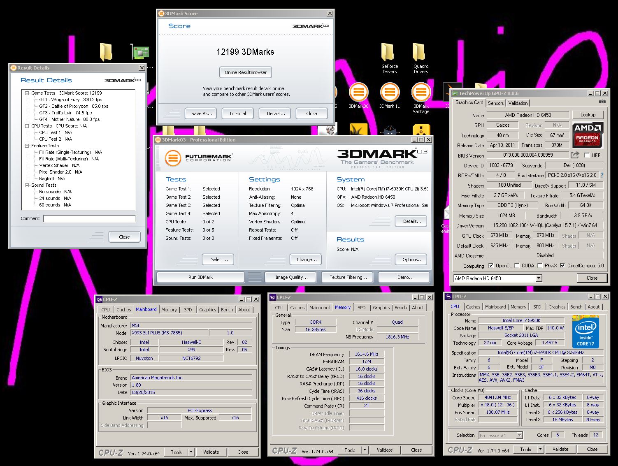Switch to the Validation tab in GPU-Z

tap(518, 103)
